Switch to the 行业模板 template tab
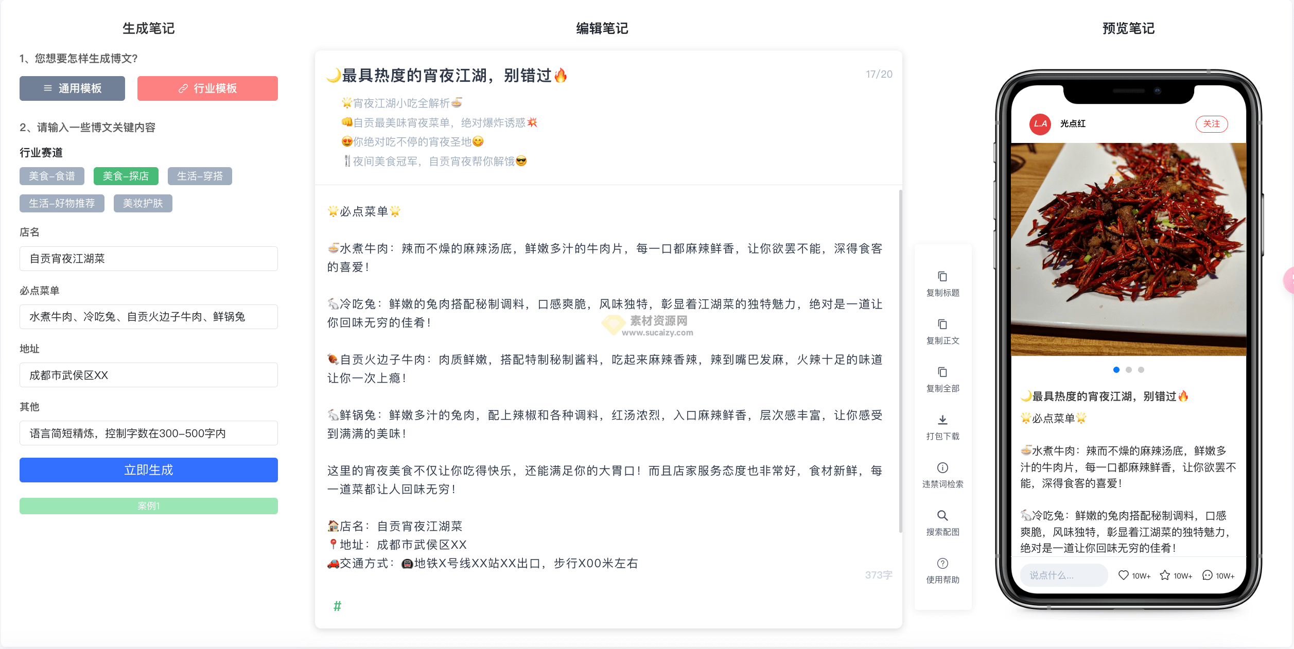This screenshot has width=1294, height=649. coord(207,88)
